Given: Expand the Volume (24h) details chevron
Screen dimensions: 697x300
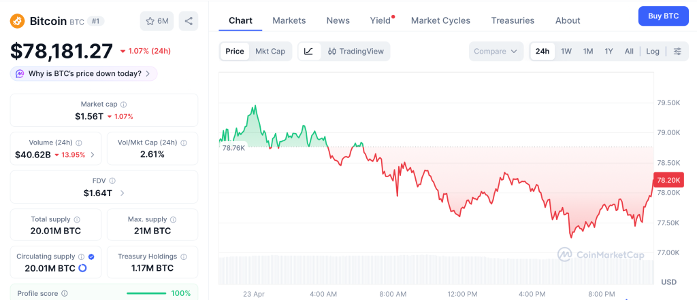Looking at the screenshot, I should click(93, 155).
